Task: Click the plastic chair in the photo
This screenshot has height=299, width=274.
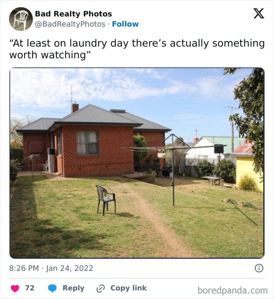Action: tap(106, 200)
